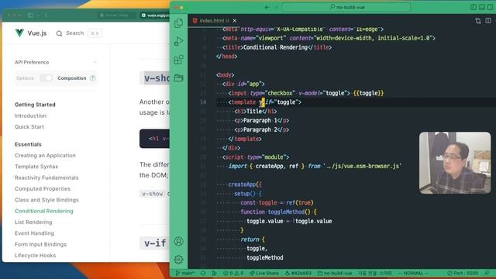496x279 pixels.
Task: Click the Go Back arrow in VS Code title bar
Action: 267,7
